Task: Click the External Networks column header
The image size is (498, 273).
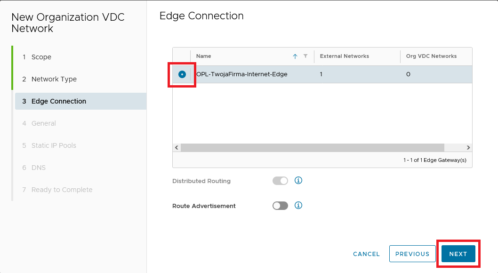Action: [x=344, y=56]
